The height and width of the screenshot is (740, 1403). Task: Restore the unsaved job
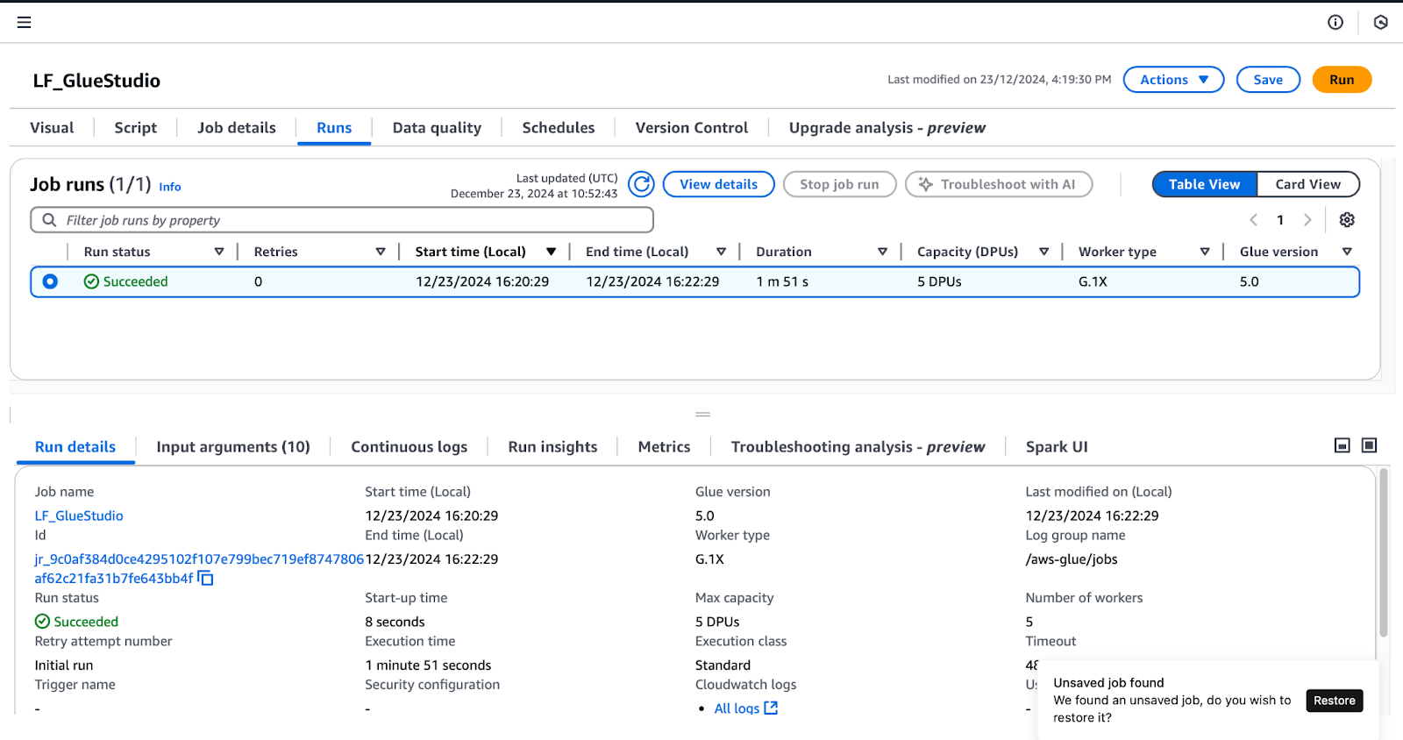pyautogui.click(x=1334, y=701)
